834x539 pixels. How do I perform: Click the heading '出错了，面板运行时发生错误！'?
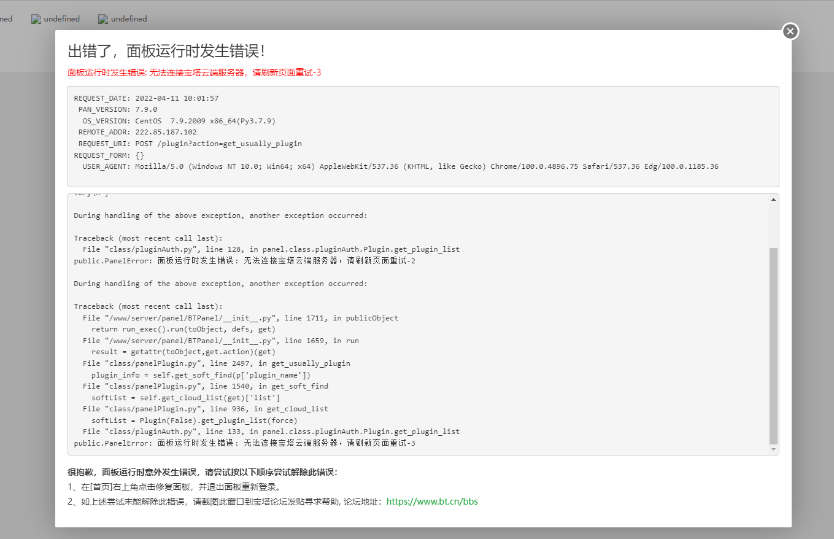(166, 52)
